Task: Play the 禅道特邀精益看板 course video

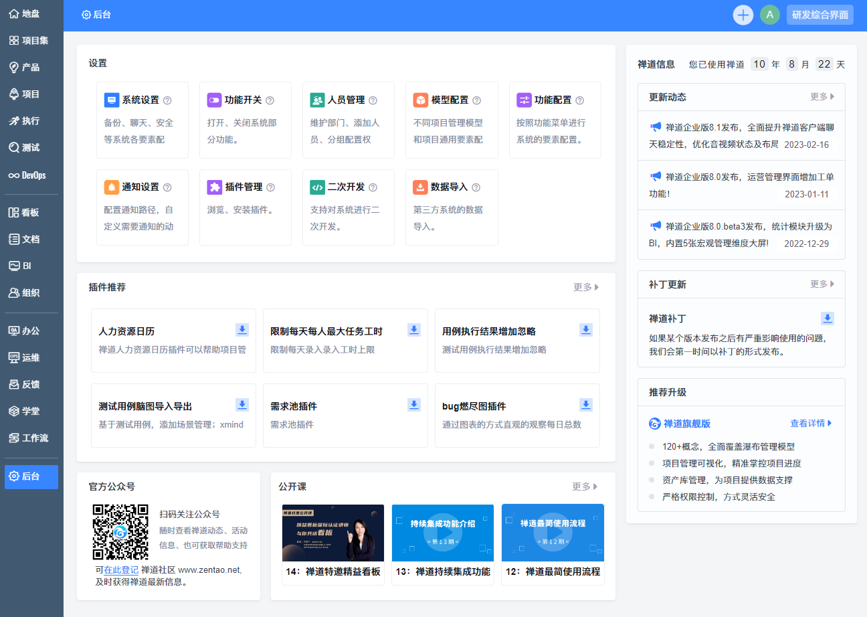Action: pos(333,533)
